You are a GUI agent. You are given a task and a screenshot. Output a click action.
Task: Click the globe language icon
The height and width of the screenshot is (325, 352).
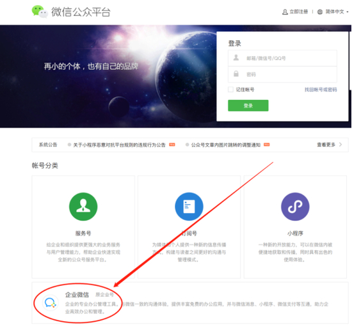(320, 12)
